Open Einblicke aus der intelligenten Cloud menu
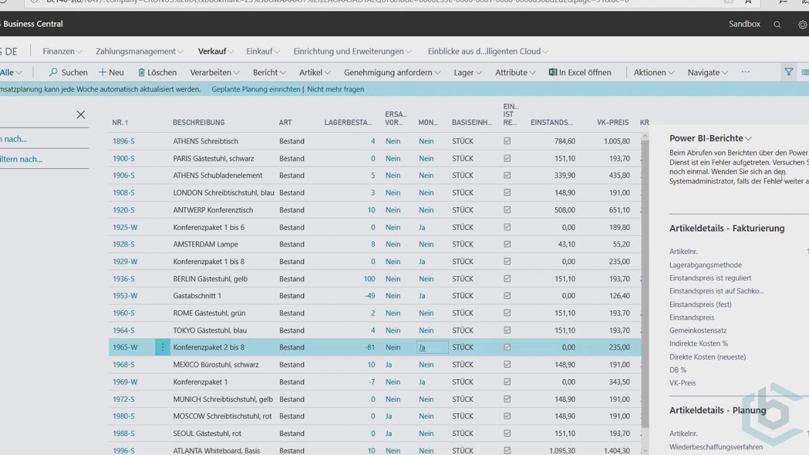The image size is (809, 455). 489,51
